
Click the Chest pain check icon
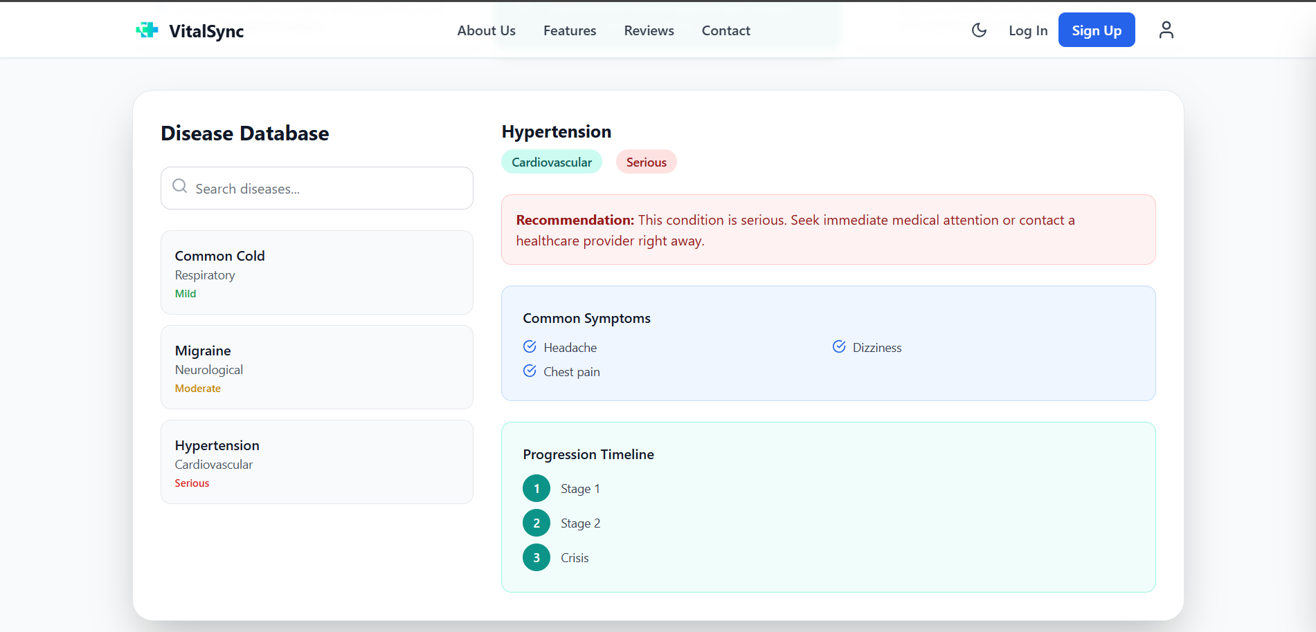pos(530,371)
